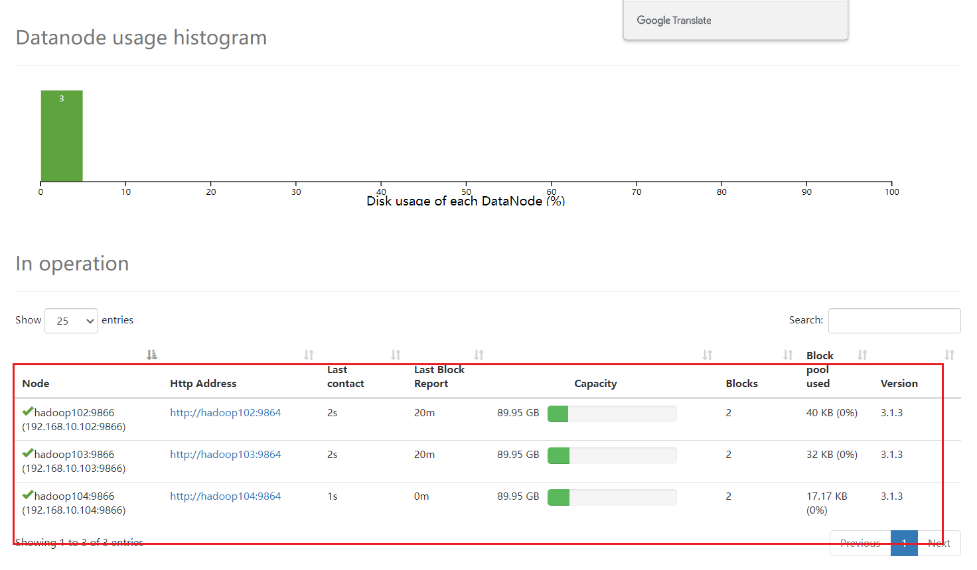Go to Previous page
The height and width of the screenshot is (570, 977).
click(x=860, y=543)
